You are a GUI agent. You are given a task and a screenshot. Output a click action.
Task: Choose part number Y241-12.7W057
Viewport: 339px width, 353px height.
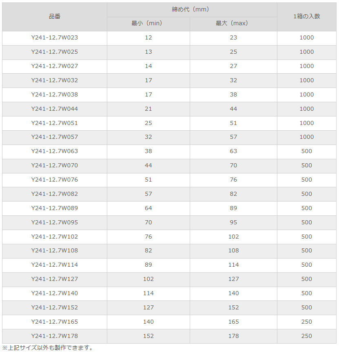[55, 137]
